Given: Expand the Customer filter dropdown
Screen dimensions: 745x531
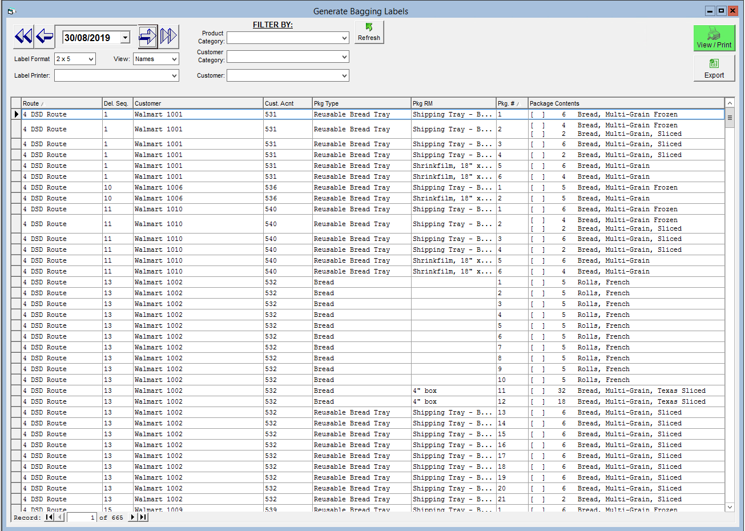Looking at the screenshot, I should pyautogui.click(x=344, y=75).
